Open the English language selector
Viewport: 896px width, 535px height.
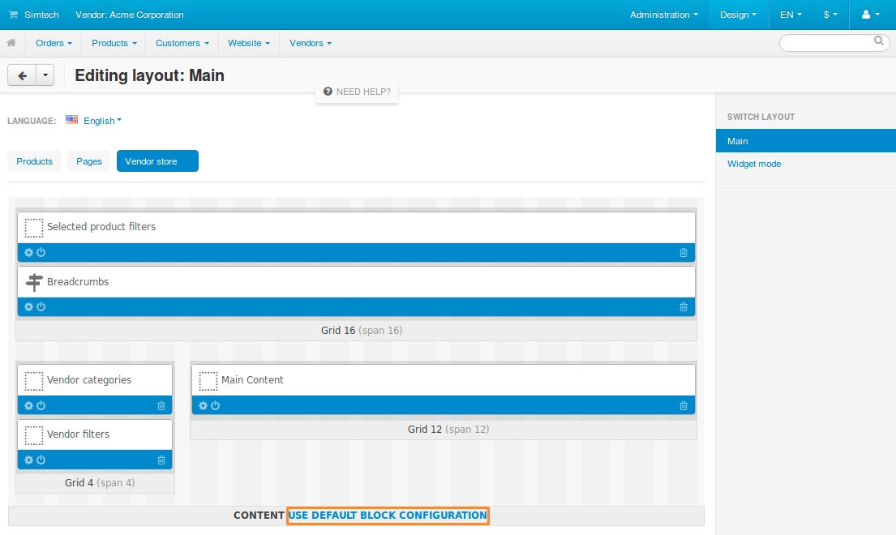tap(102, 121)
